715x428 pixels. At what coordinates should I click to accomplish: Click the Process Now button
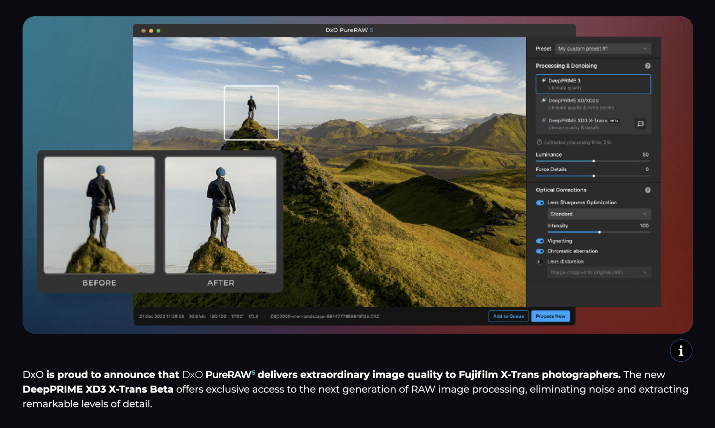[550, 316]
